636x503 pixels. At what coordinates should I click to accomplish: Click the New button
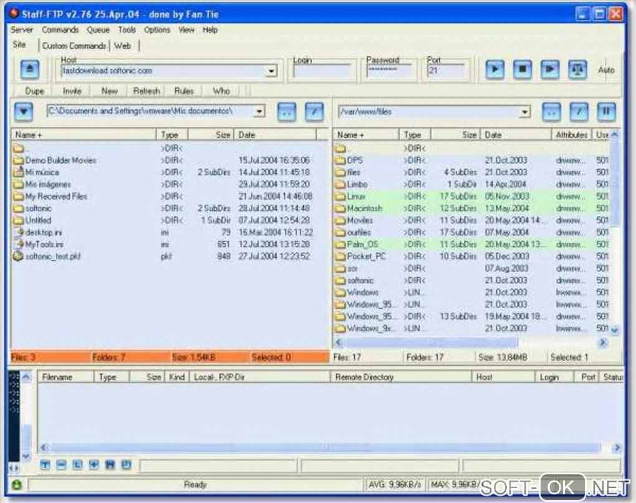point(110,91)
